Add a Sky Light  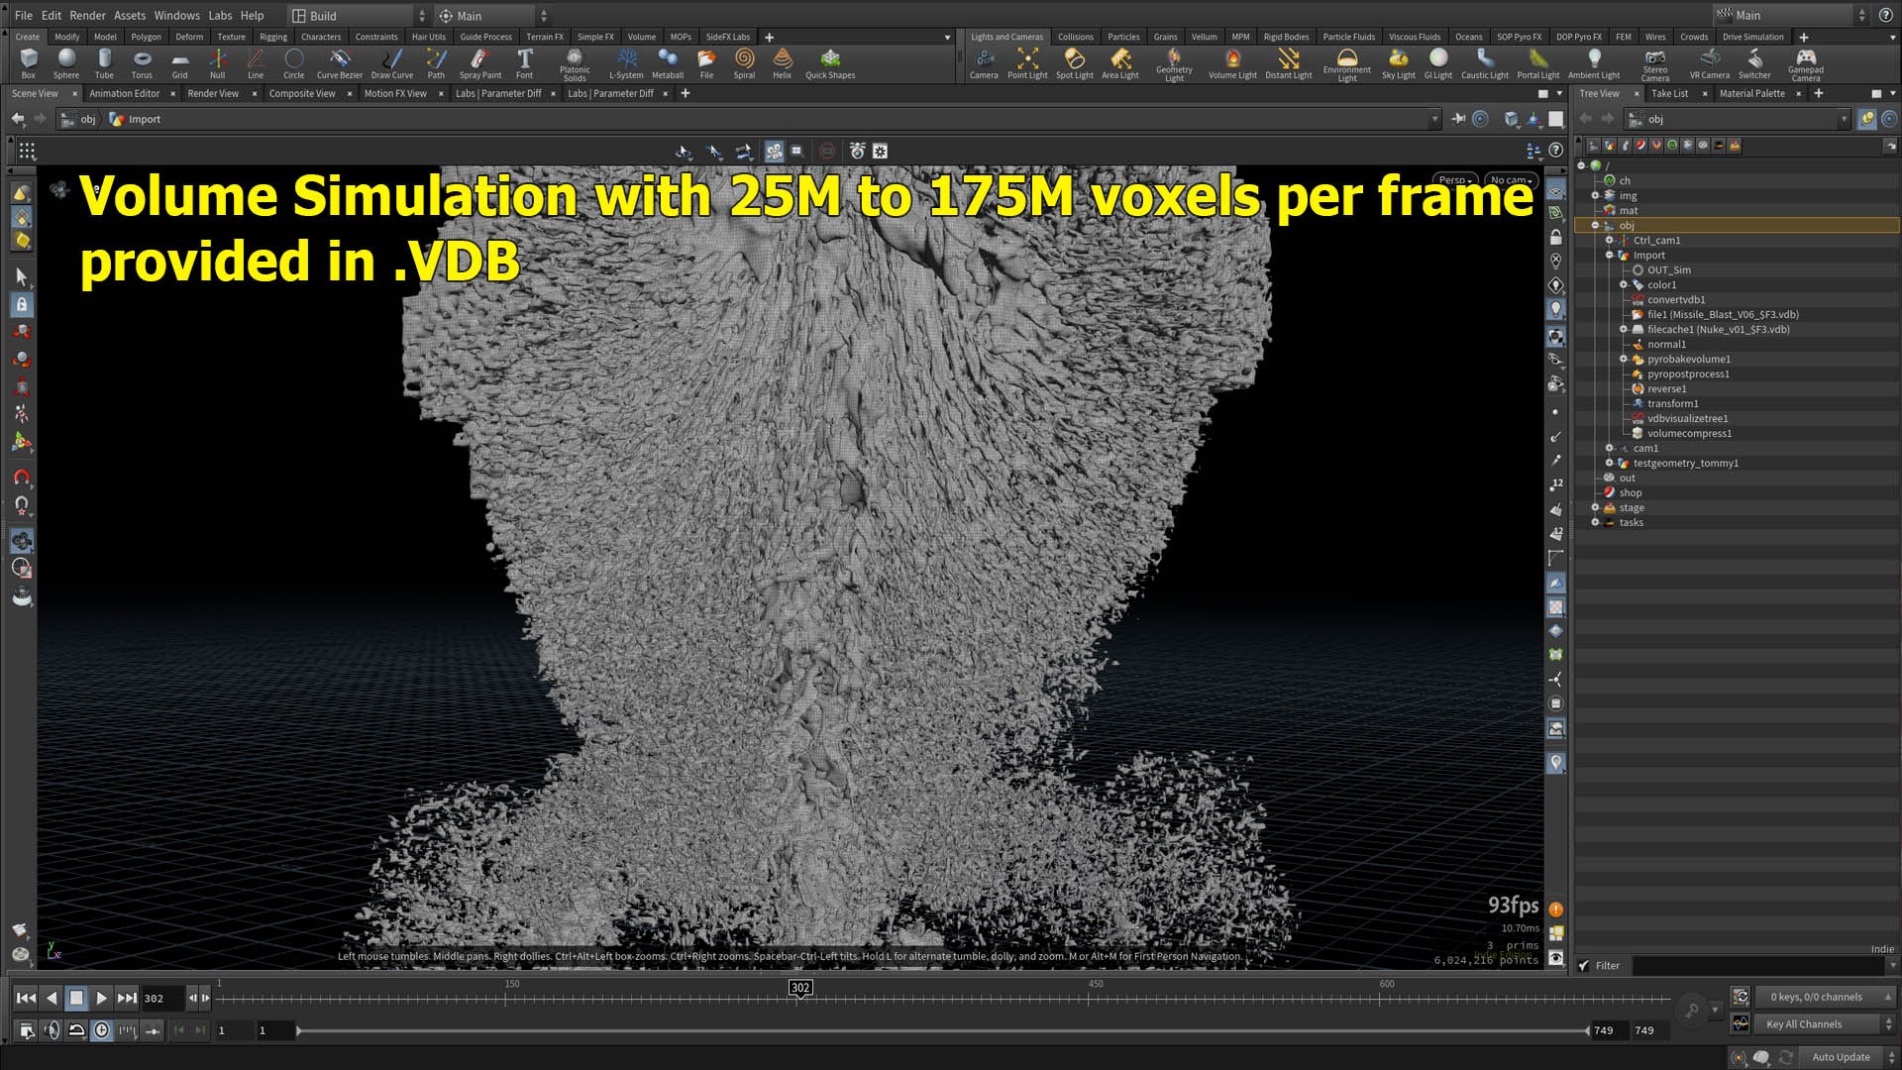pos(1399,63)
